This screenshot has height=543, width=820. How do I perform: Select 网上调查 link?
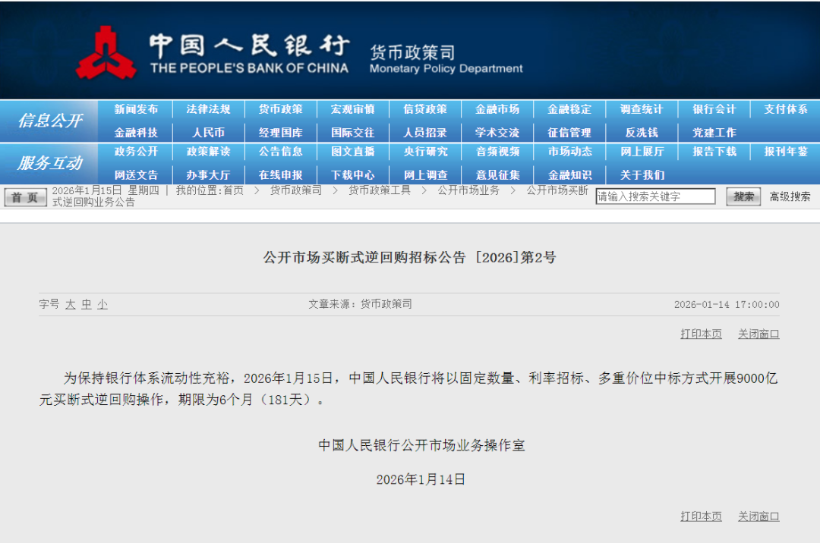coord(424,175)
